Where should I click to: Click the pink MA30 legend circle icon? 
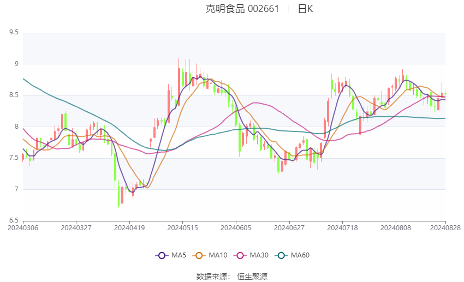coord(240,255)
